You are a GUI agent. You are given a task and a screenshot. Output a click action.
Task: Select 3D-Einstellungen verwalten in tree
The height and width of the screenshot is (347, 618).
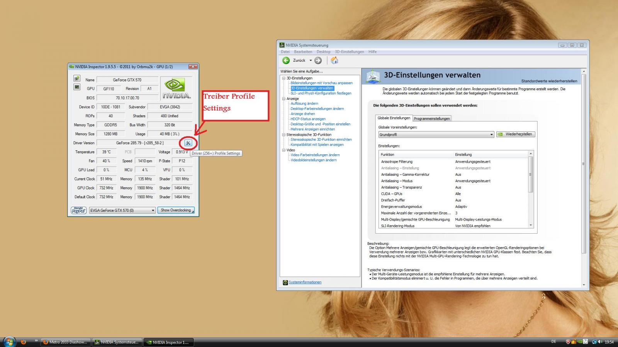coord(312,88)
